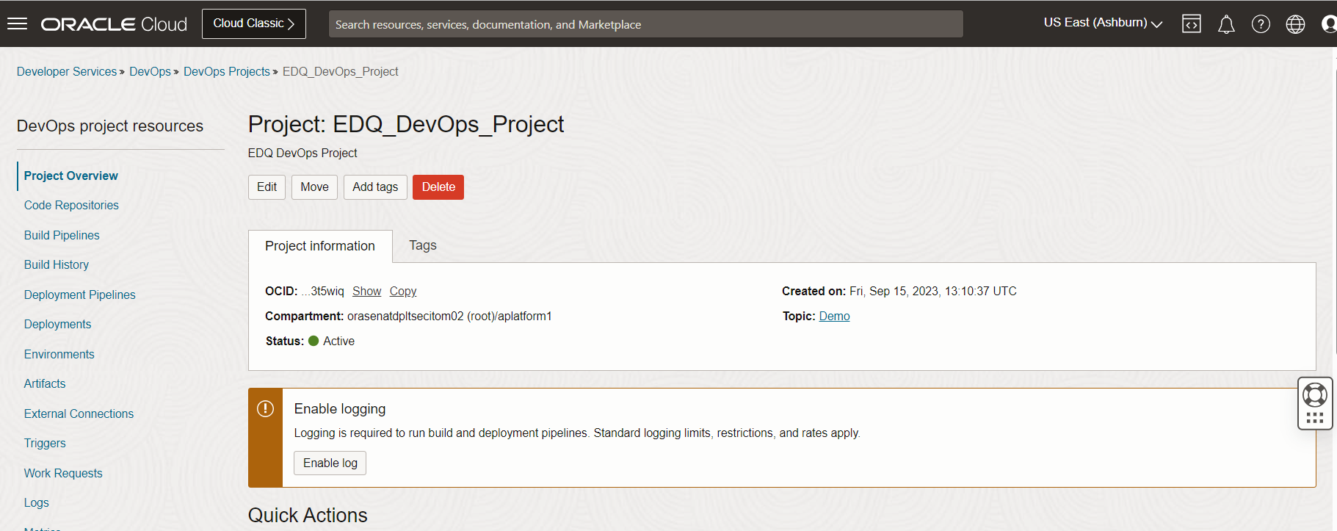Image resolution: width=1337 pixels, height=531 pixels.
Task: Click Add tags button
Action: [375, 187]
